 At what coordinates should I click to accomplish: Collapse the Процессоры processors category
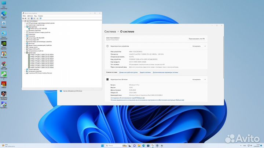(25, 53)
